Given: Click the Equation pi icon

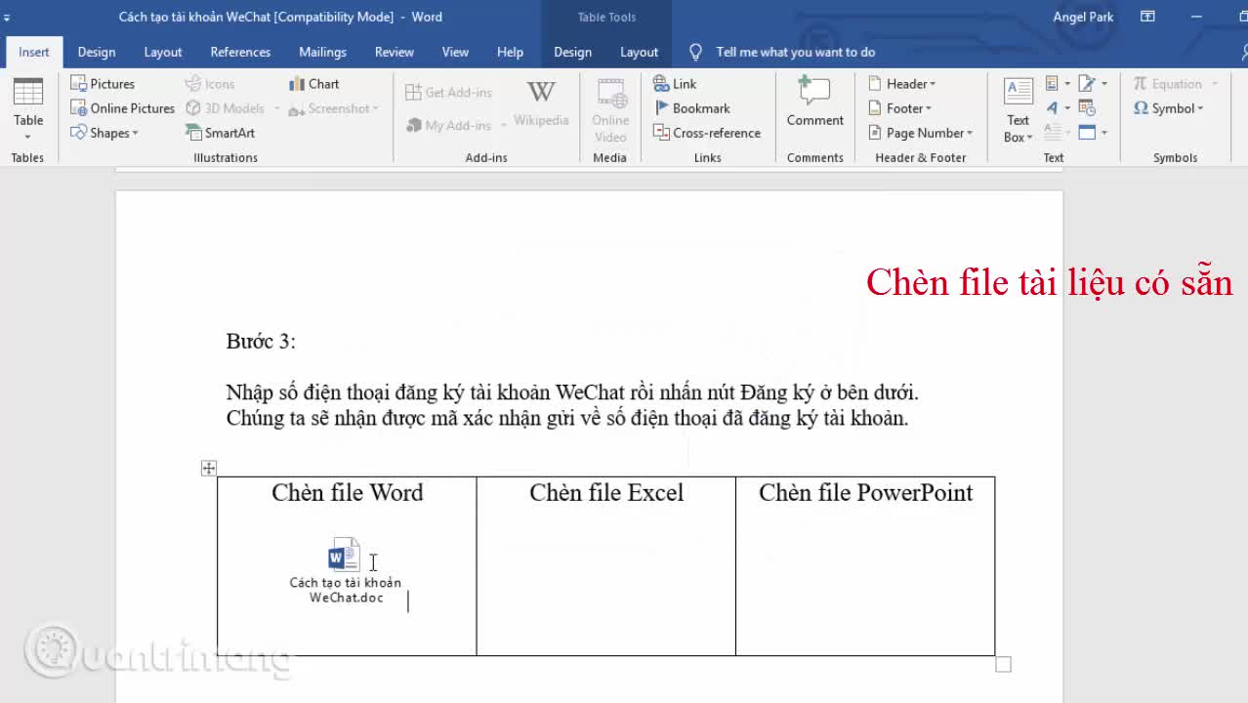Looking at the screenshot, I should coord(1140,84).
